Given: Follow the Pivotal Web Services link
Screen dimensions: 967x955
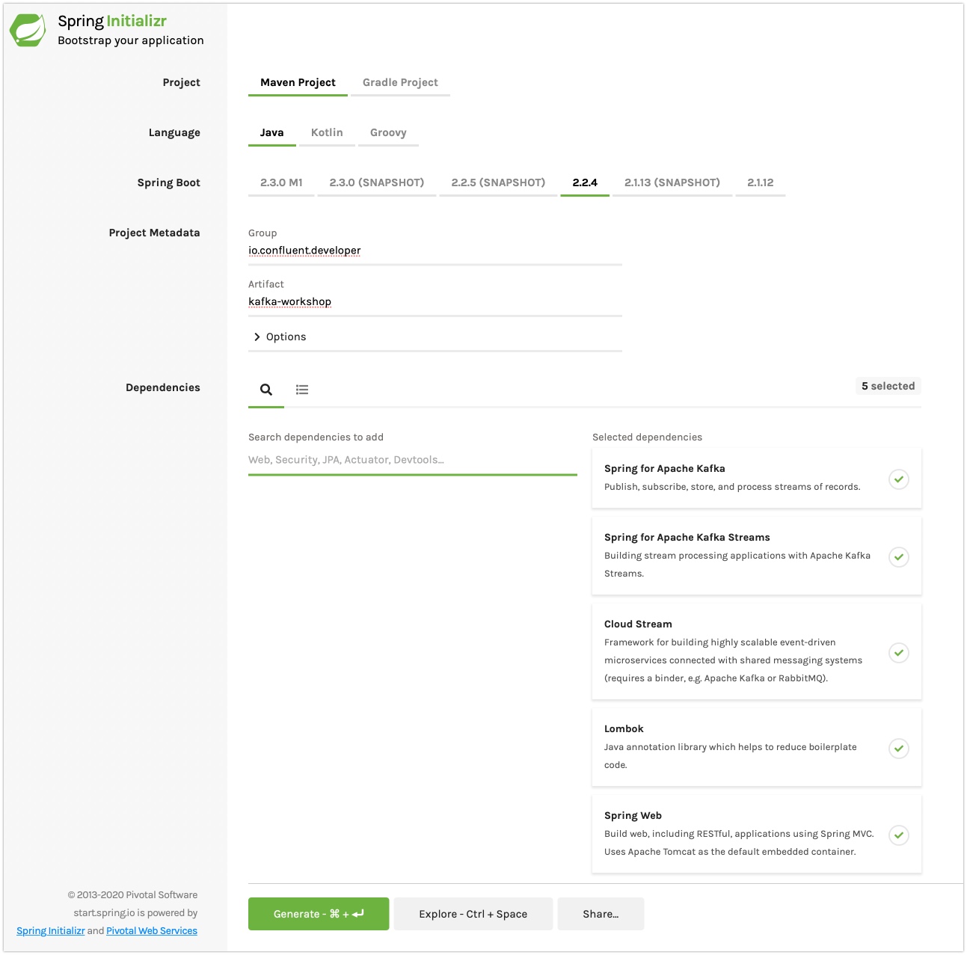Looking at the screenshot, I should click(x=152, y=931).
